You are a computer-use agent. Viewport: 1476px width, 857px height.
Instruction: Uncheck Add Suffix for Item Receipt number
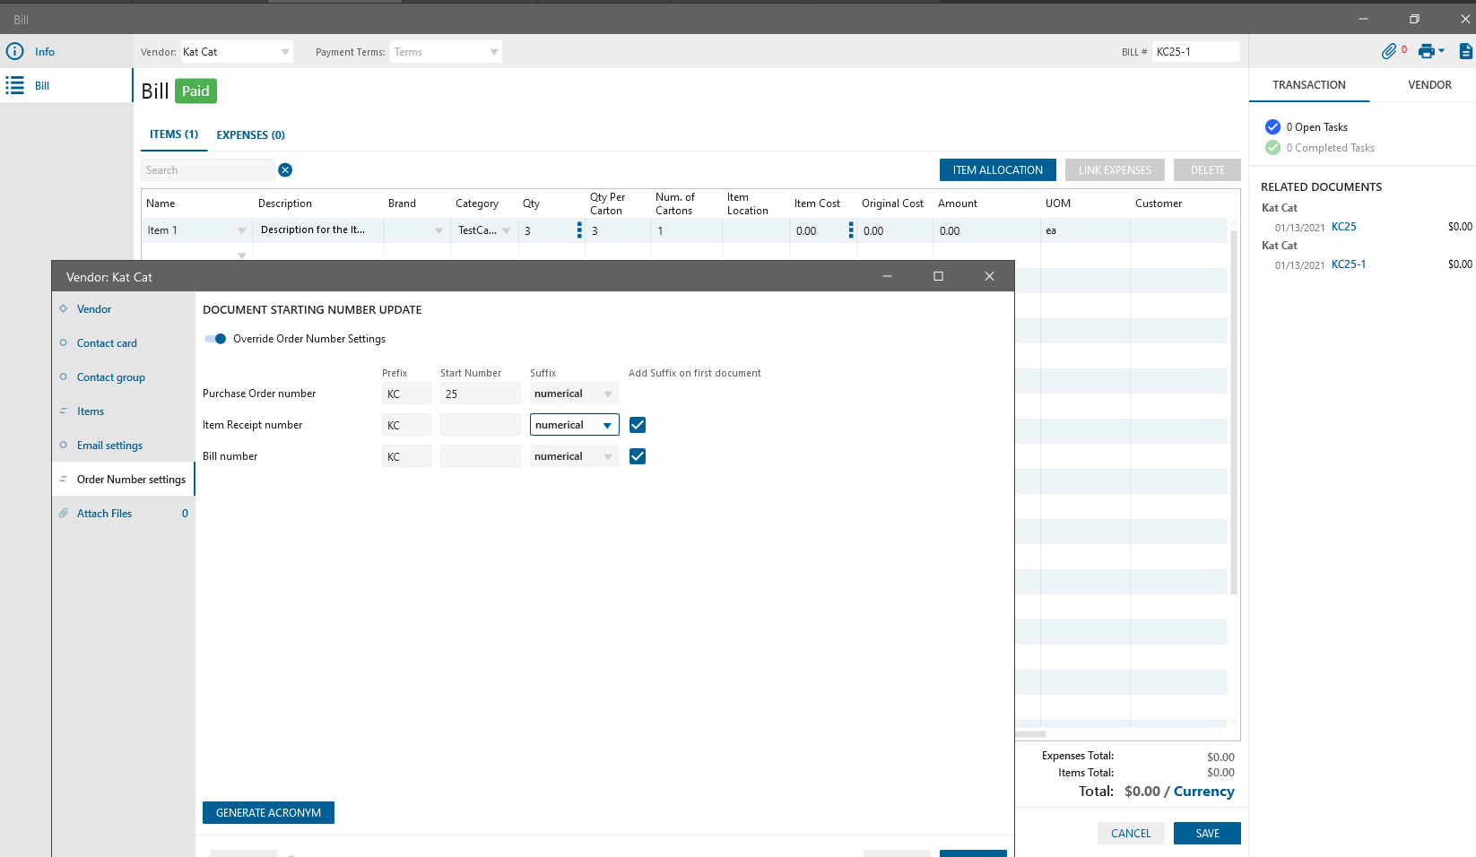[638, 425]
